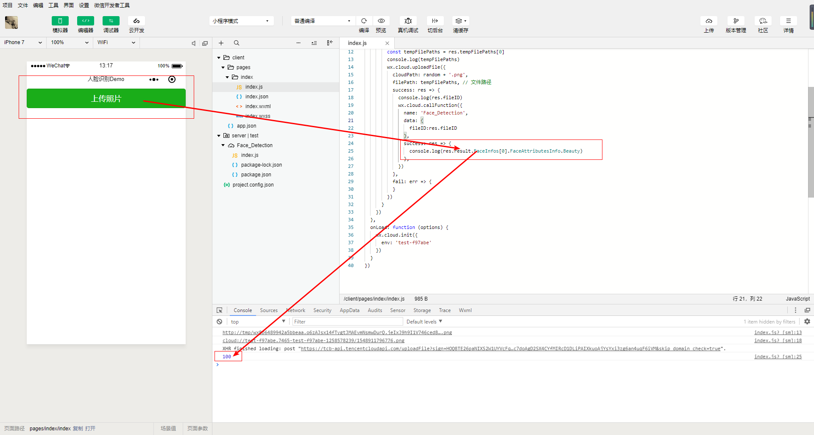
Task: Click the editor vertical scrollbar thumb
Action: point(811,142)
